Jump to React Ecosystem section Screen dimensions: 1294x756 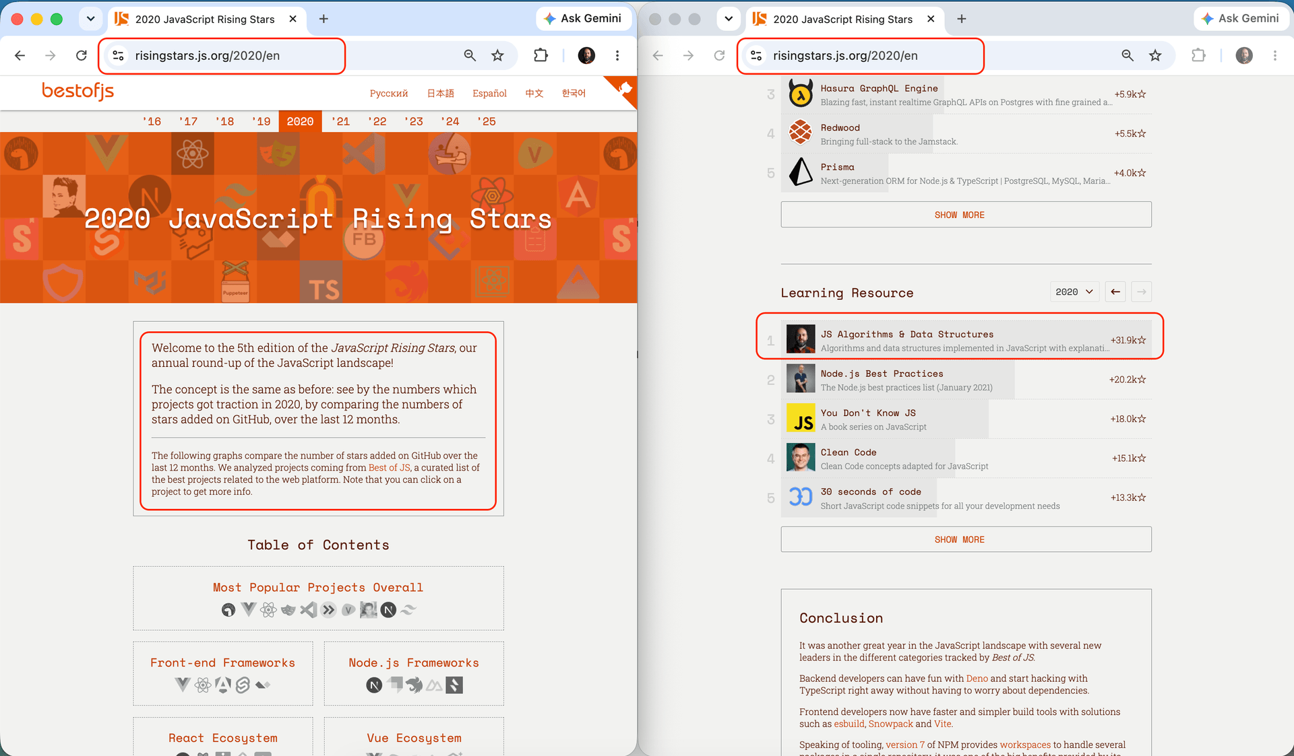(x=223, y=737)
